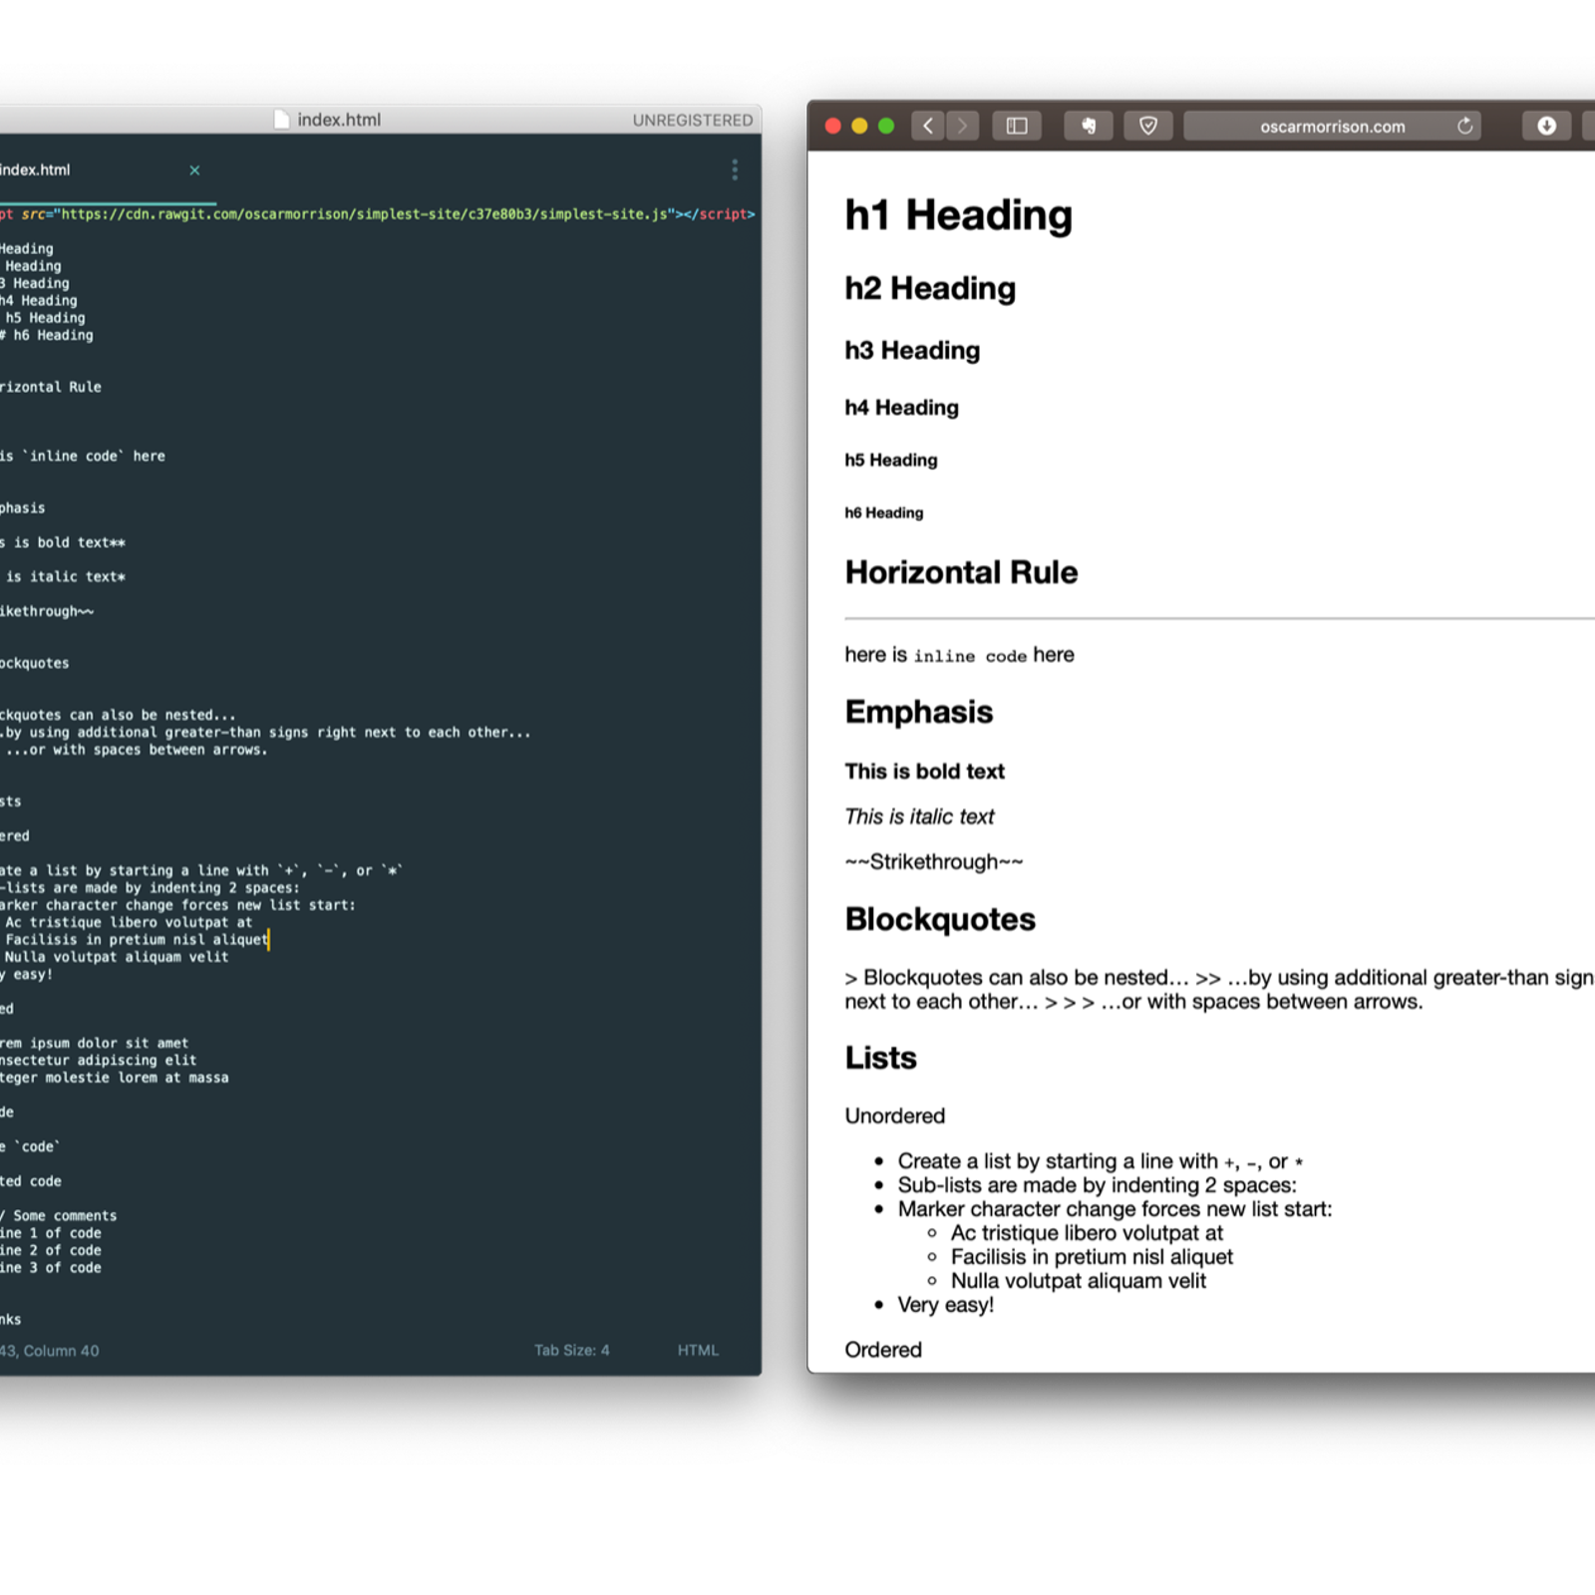1595x1595 pixels.
Task: Change the HTML syntax in status bar
Action: [698, 1350]
